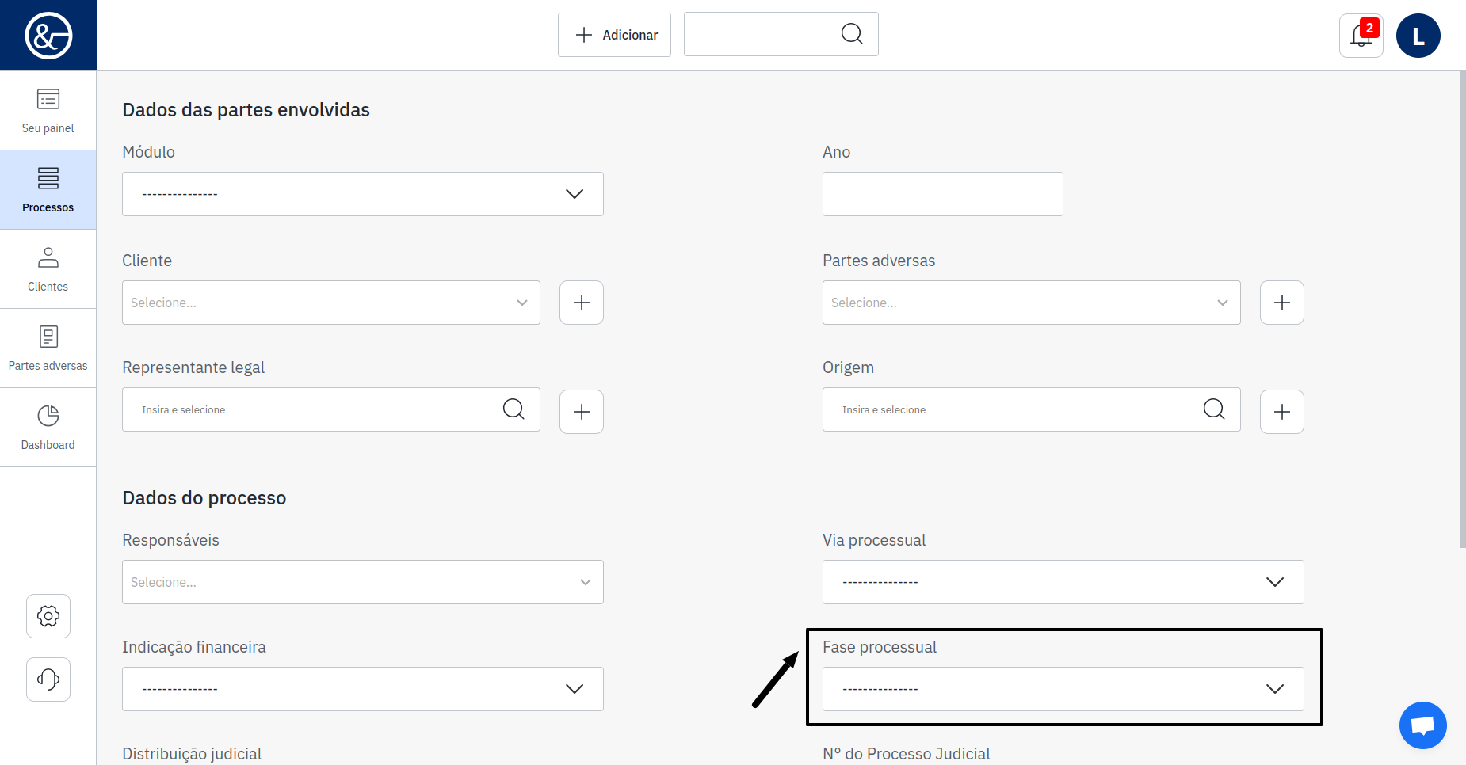Open the headset support icon

click(x=48, y=679)
